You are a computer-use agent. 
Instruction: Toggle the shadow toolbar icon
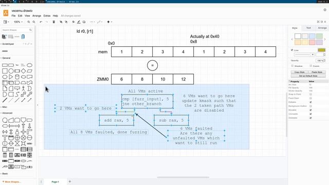pos(84,22)
